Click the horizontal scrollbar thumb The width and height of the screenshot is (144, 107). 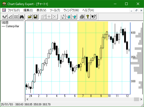(x=136, y=99)
